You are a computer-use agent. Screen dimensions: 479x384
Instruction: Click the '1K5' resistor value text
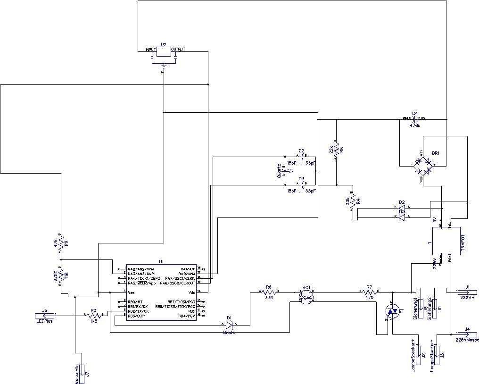(93, 321)
